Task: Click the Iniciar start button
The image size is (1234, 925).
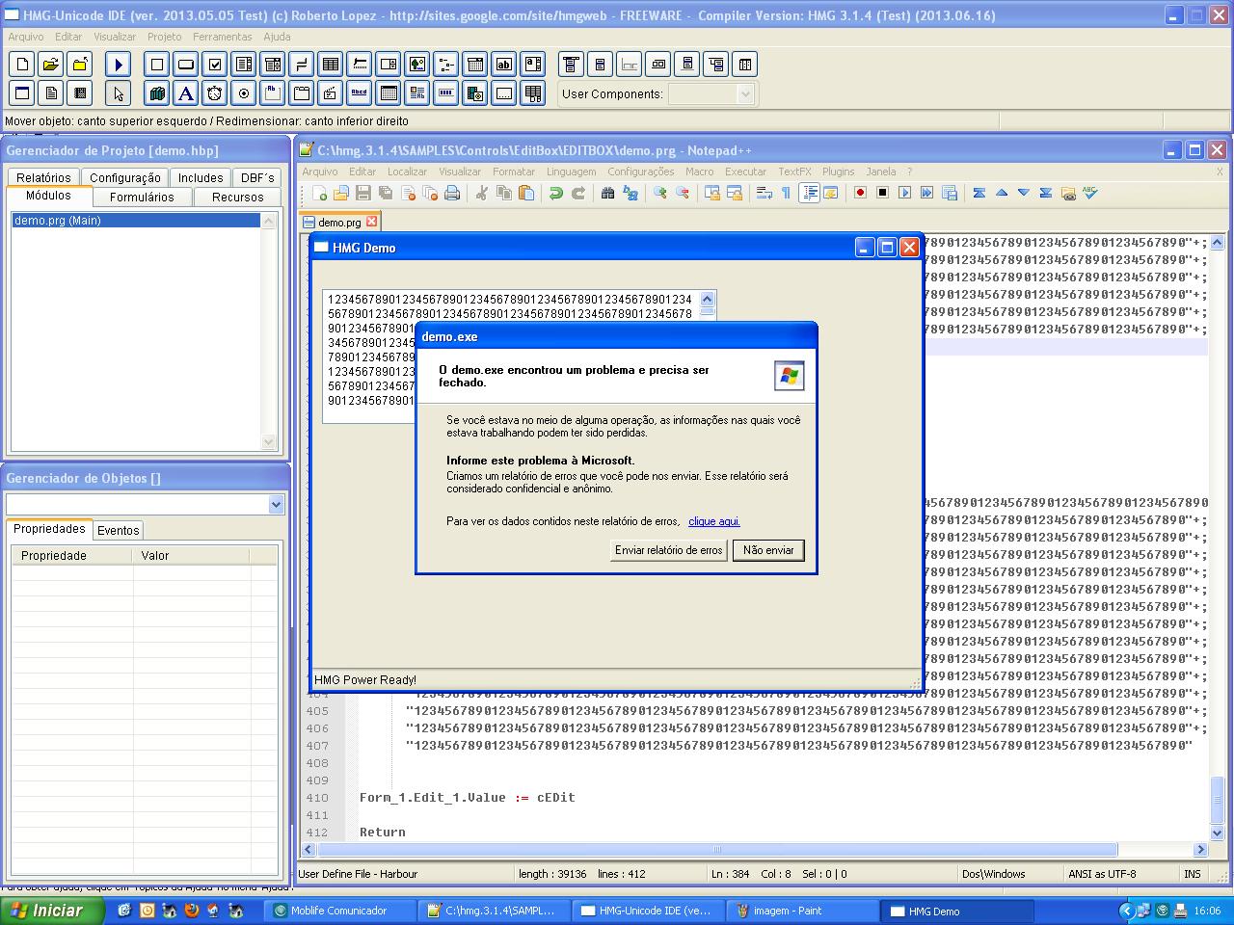Action: point(44,911)
